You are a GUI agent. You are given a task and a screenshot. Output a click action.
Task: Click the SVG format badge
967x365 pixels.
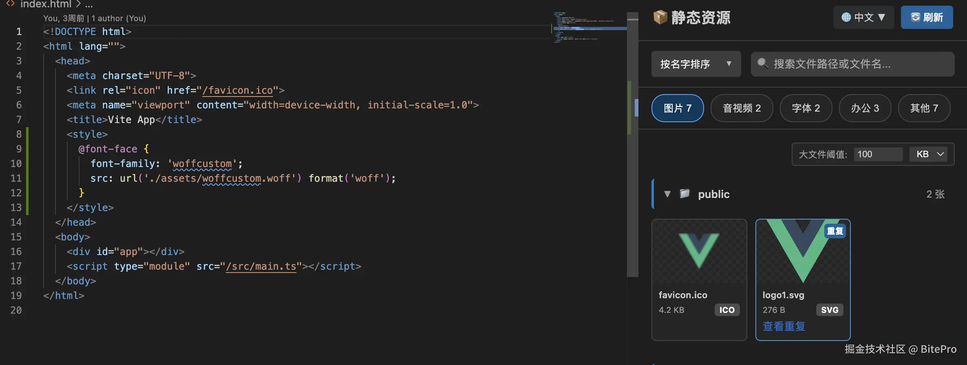(x=829, y=310)
